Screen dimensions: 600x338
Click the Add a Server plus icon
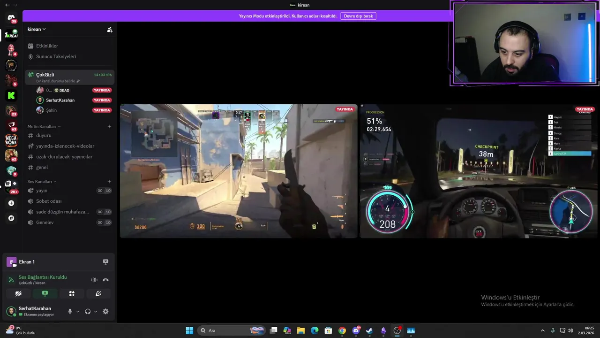click(11, 203)
